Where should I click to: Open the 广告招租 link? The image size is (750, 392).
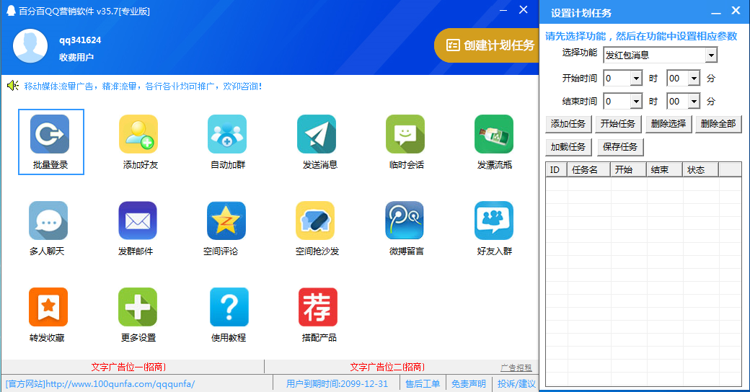click(x=516, y=367)
